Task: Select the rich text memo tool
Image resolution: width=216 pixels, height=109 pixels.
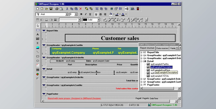Action: click(x=38, y=65)
